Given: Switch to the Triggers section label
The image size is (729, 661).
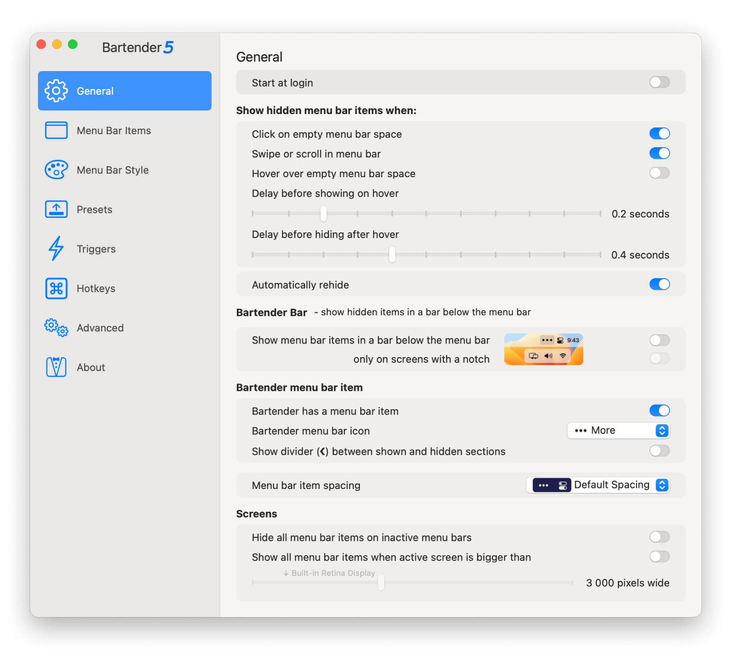Looking at the screenshot, I should [96, 249].
